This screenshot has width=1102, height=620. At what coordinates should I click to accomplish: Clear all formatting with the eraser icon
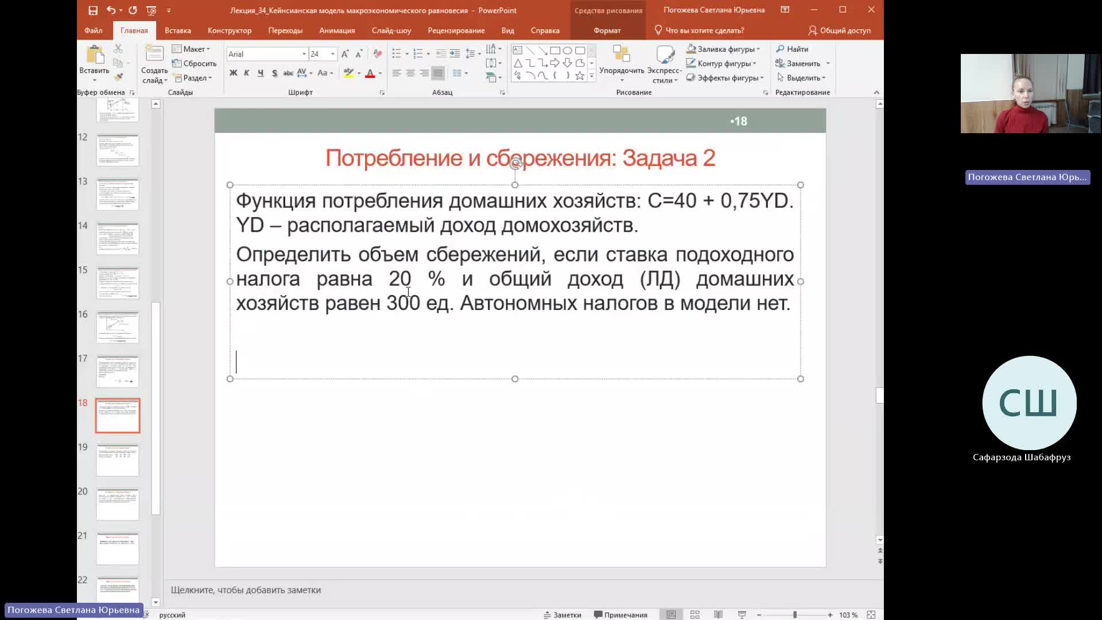pyautogui.click(x=378, y=54)
